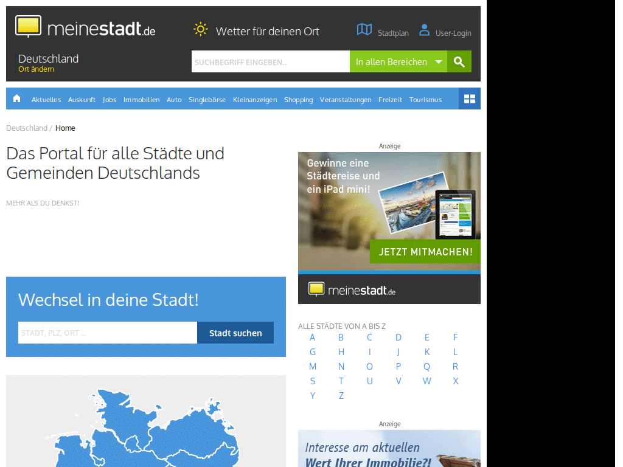Viewport: 623px width, 467px height.
Task: Select letter J in city index
Action: pyautogui.click(x=398, y=352)
